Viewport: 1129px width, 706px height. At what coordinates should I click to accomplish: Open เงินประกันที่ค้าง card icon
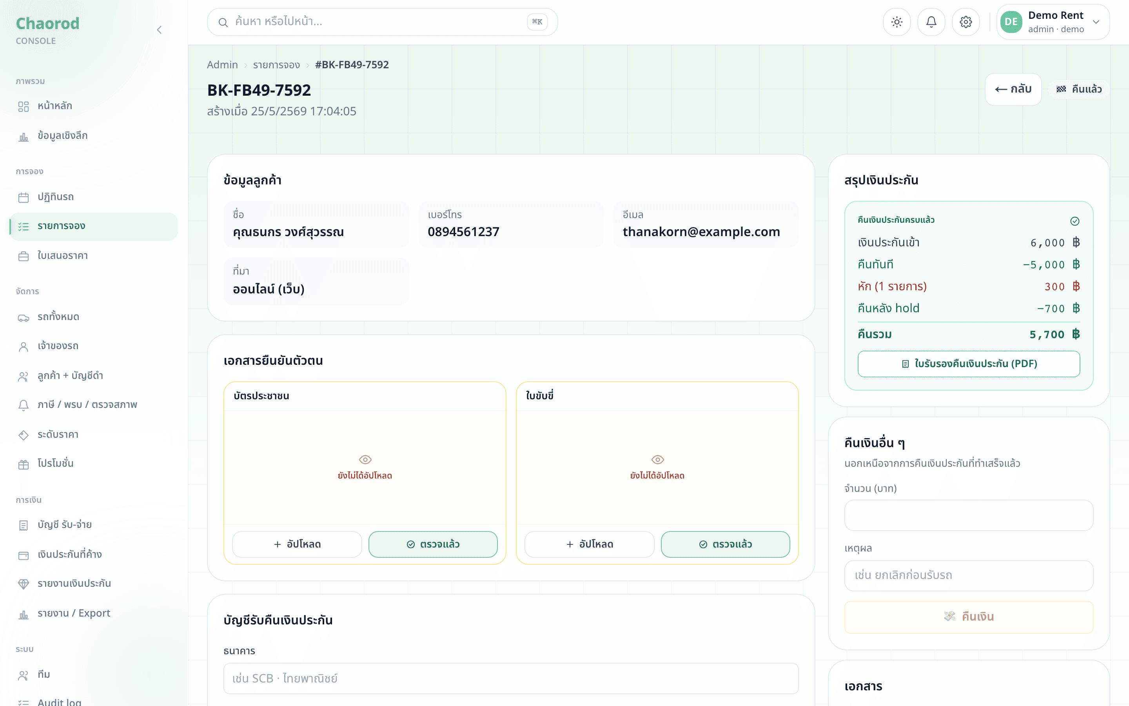pos(24,555)
